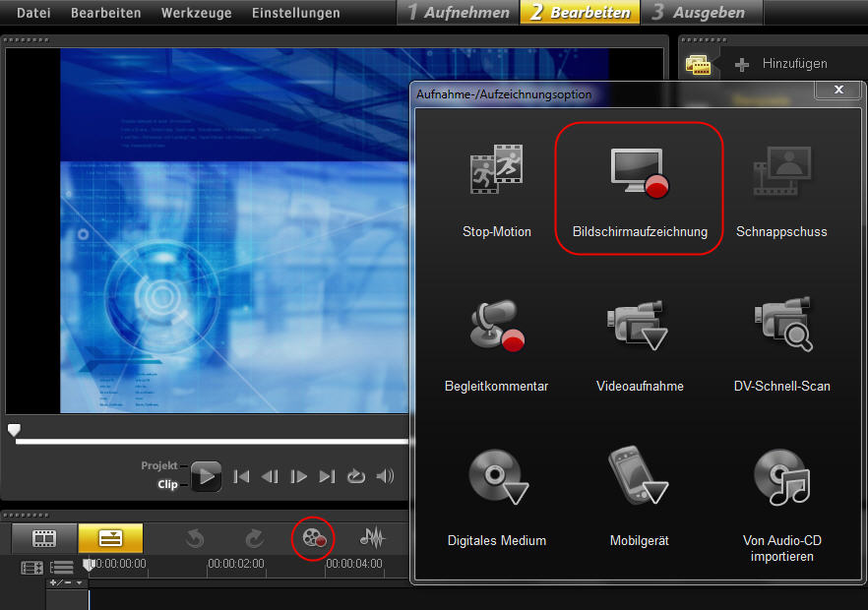Click the preview scrubber handle
Screen dimensions: 868x610
tap(14, 430)
